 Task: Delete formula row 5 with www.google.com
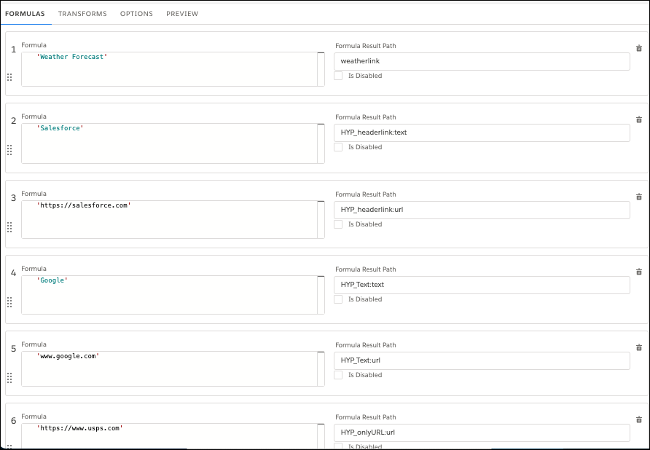point(638,347)
